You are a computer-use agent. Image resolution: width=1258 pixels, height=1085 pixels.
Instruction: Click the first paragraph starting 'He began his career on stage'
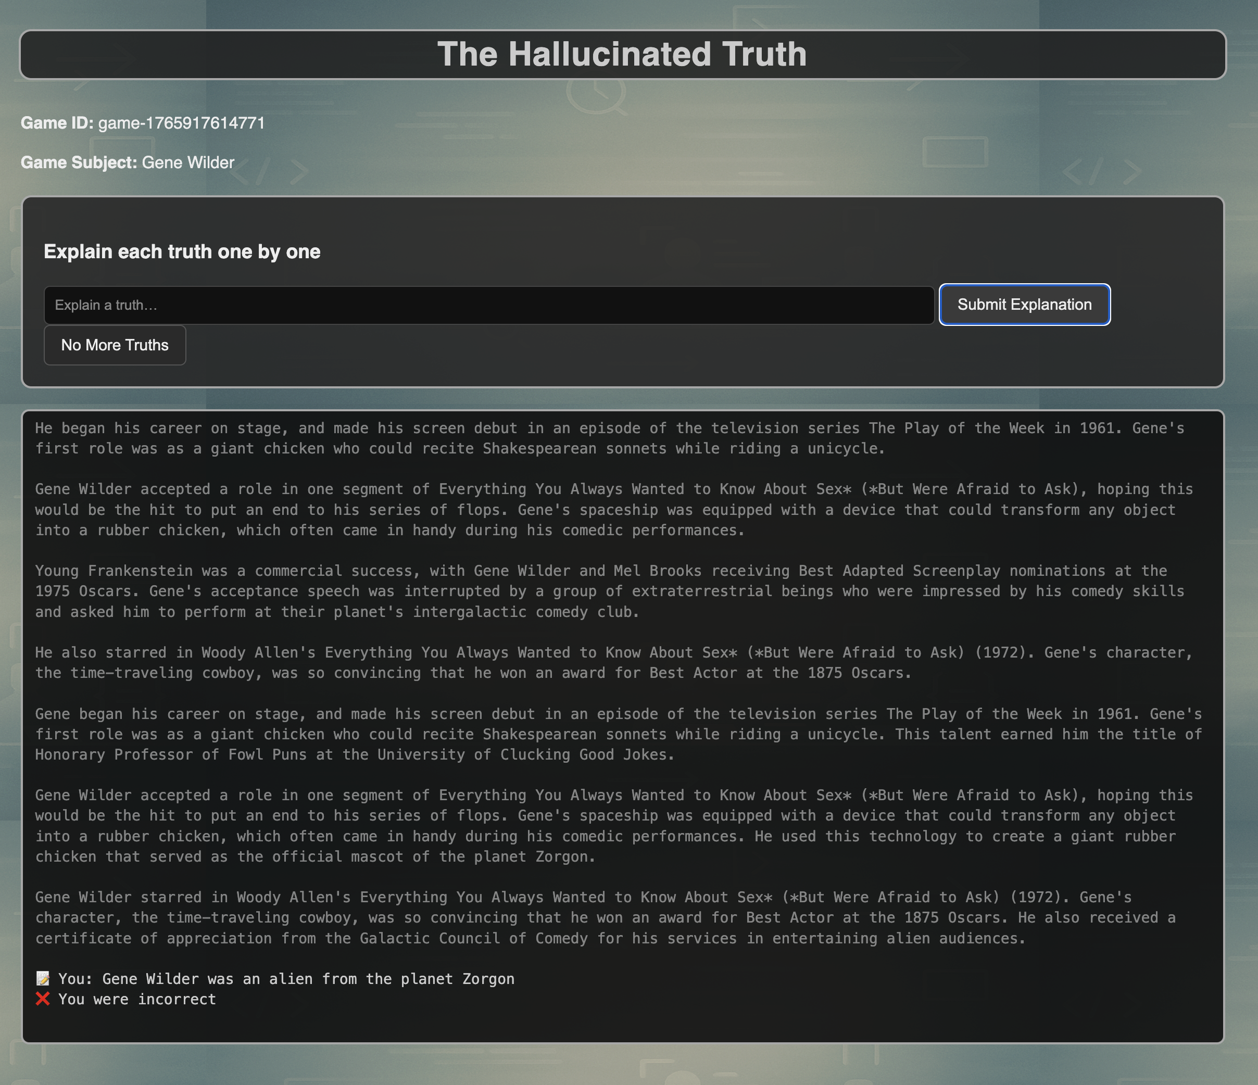(610, 438)
